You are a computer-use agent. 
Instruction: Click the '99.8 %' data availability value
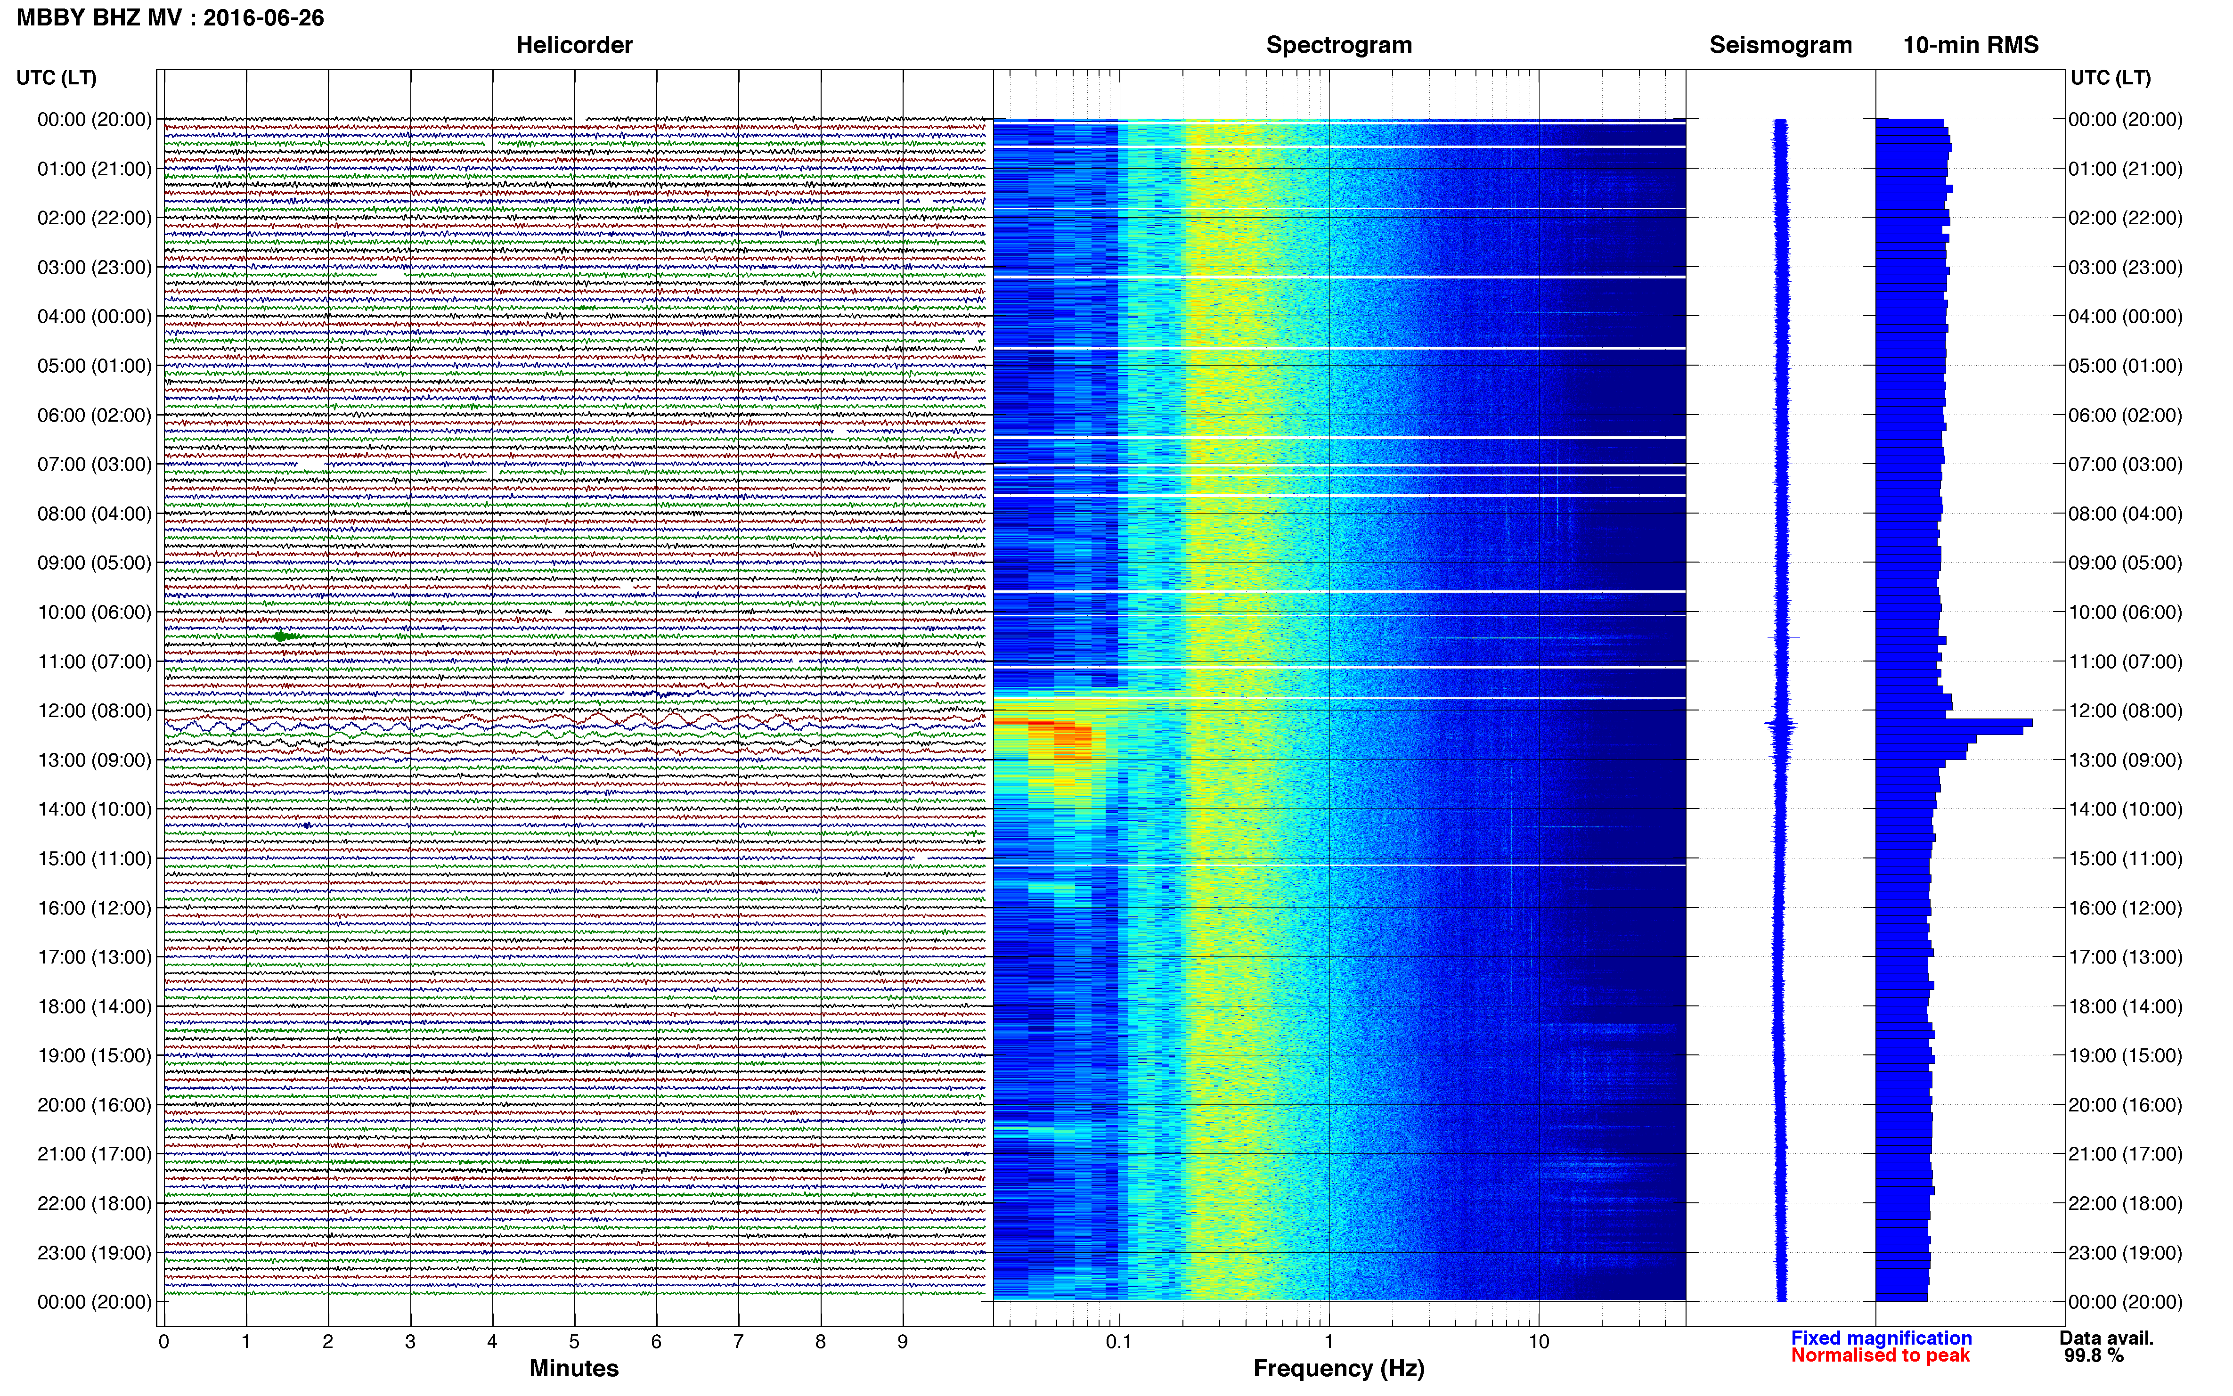click(x=2094, y=1355)
